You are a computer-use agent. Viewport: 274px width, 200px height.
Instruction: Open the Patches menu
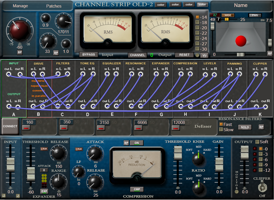pyautogui.click(x=54, y=6)
